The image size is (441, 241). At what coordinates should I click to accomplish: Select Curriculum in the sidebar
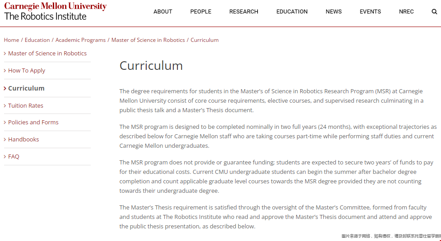26,88
